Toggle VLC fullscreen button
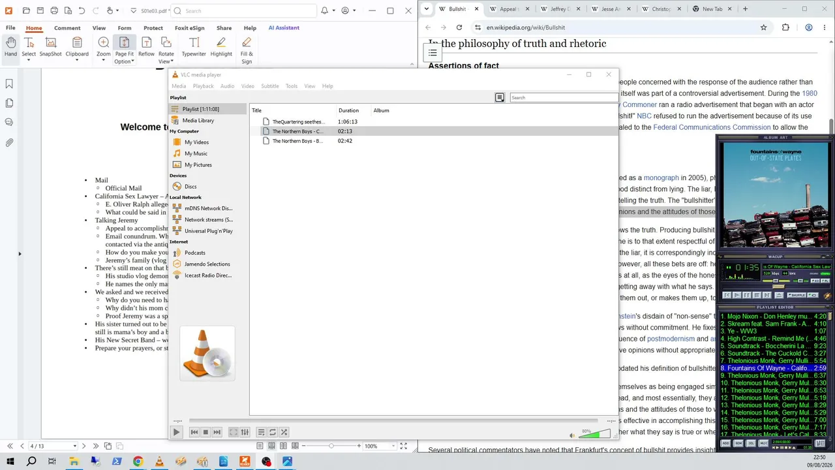This screenshot has height=470, width=835. point(233,432)
